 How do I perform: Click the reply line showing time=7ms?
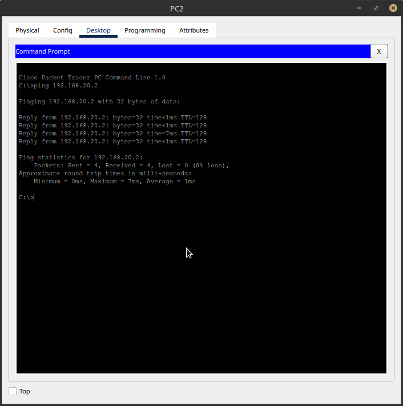click(x=112, y=134)
